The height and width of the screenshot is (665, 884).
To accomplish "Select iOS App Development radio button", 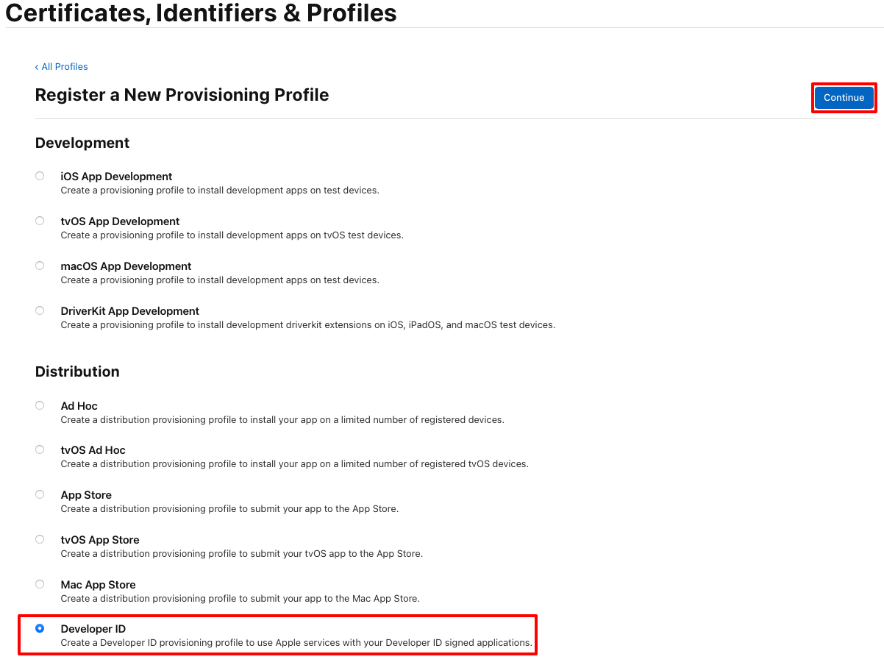I will click(x=40, y=176).
